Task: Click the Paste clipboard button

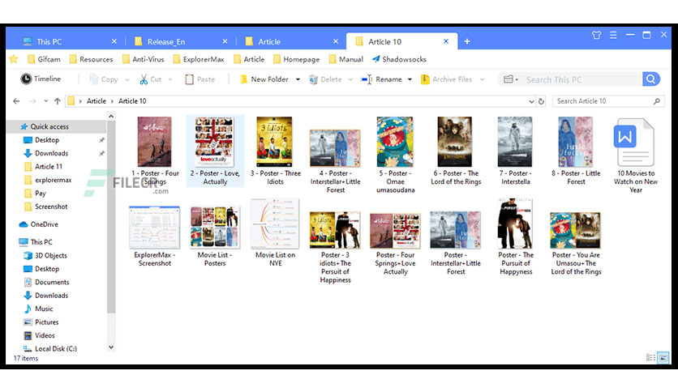Action: [200, 79]
